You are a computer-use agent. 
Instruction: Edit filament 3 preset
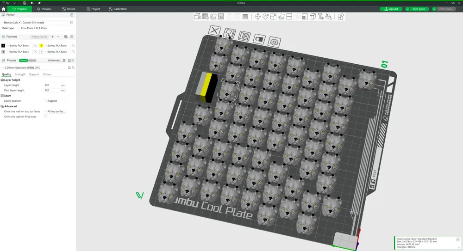(x=35, y=52)
